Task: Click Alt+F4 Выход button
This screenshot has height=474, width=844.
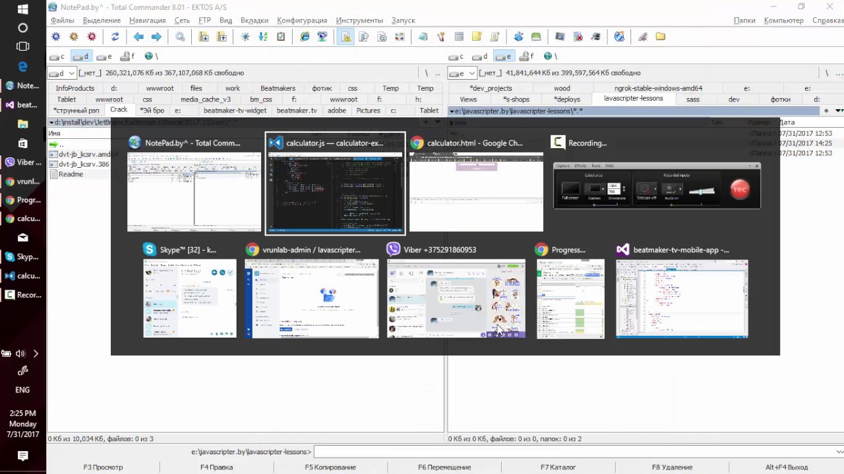Action: (x=786, y=467)
